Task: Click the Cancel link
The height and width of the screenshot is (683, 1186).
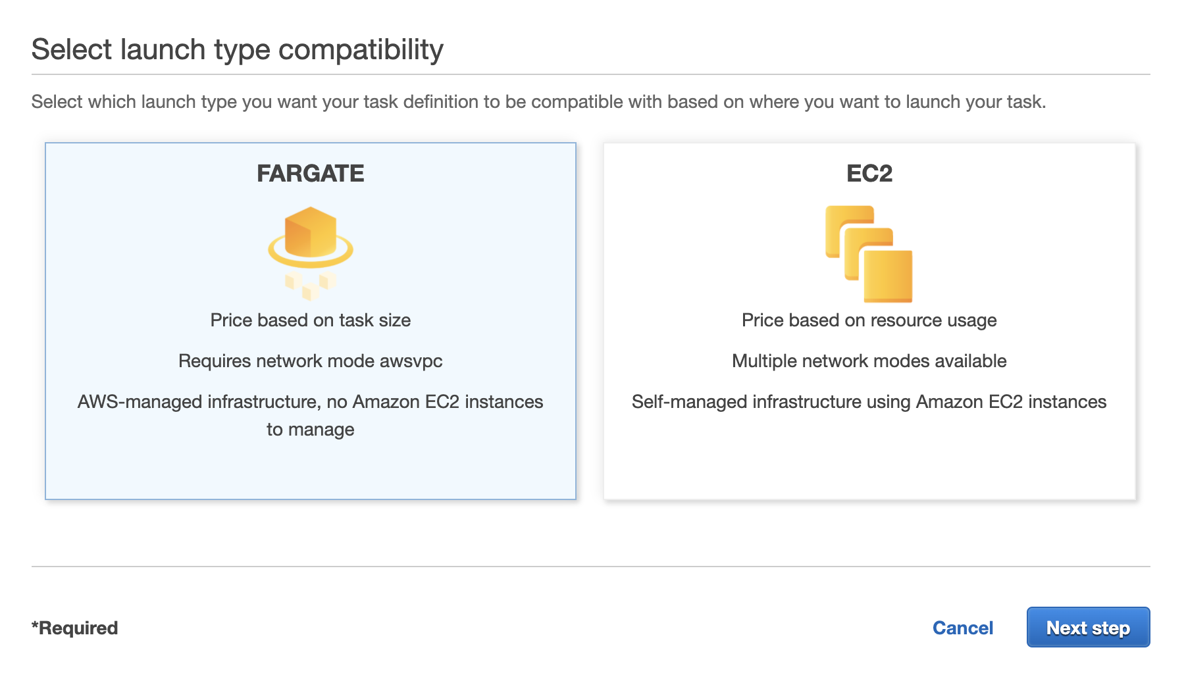Action: click(962, 627)
